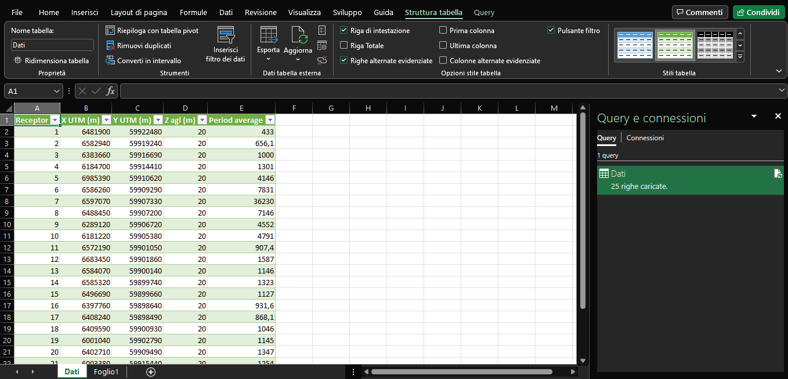Viewport: 788px width, 379px height.
Task: Add a new sheet with plus icon
Action: (151, 372)
